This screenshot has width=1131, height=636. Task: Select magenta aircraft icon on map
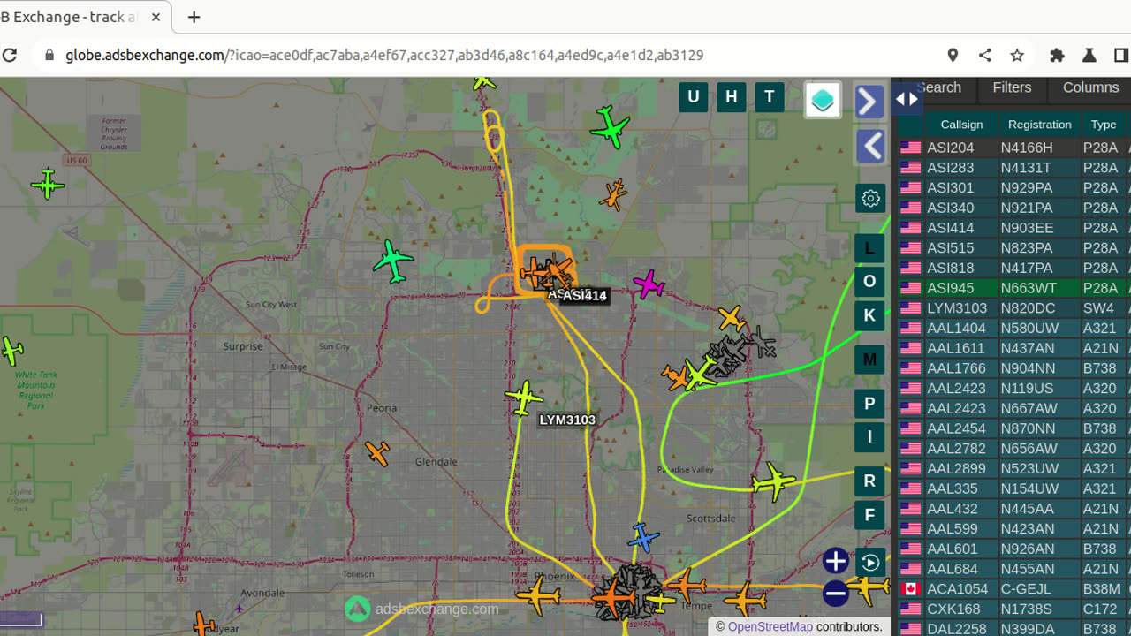click(x=649, y=284)
